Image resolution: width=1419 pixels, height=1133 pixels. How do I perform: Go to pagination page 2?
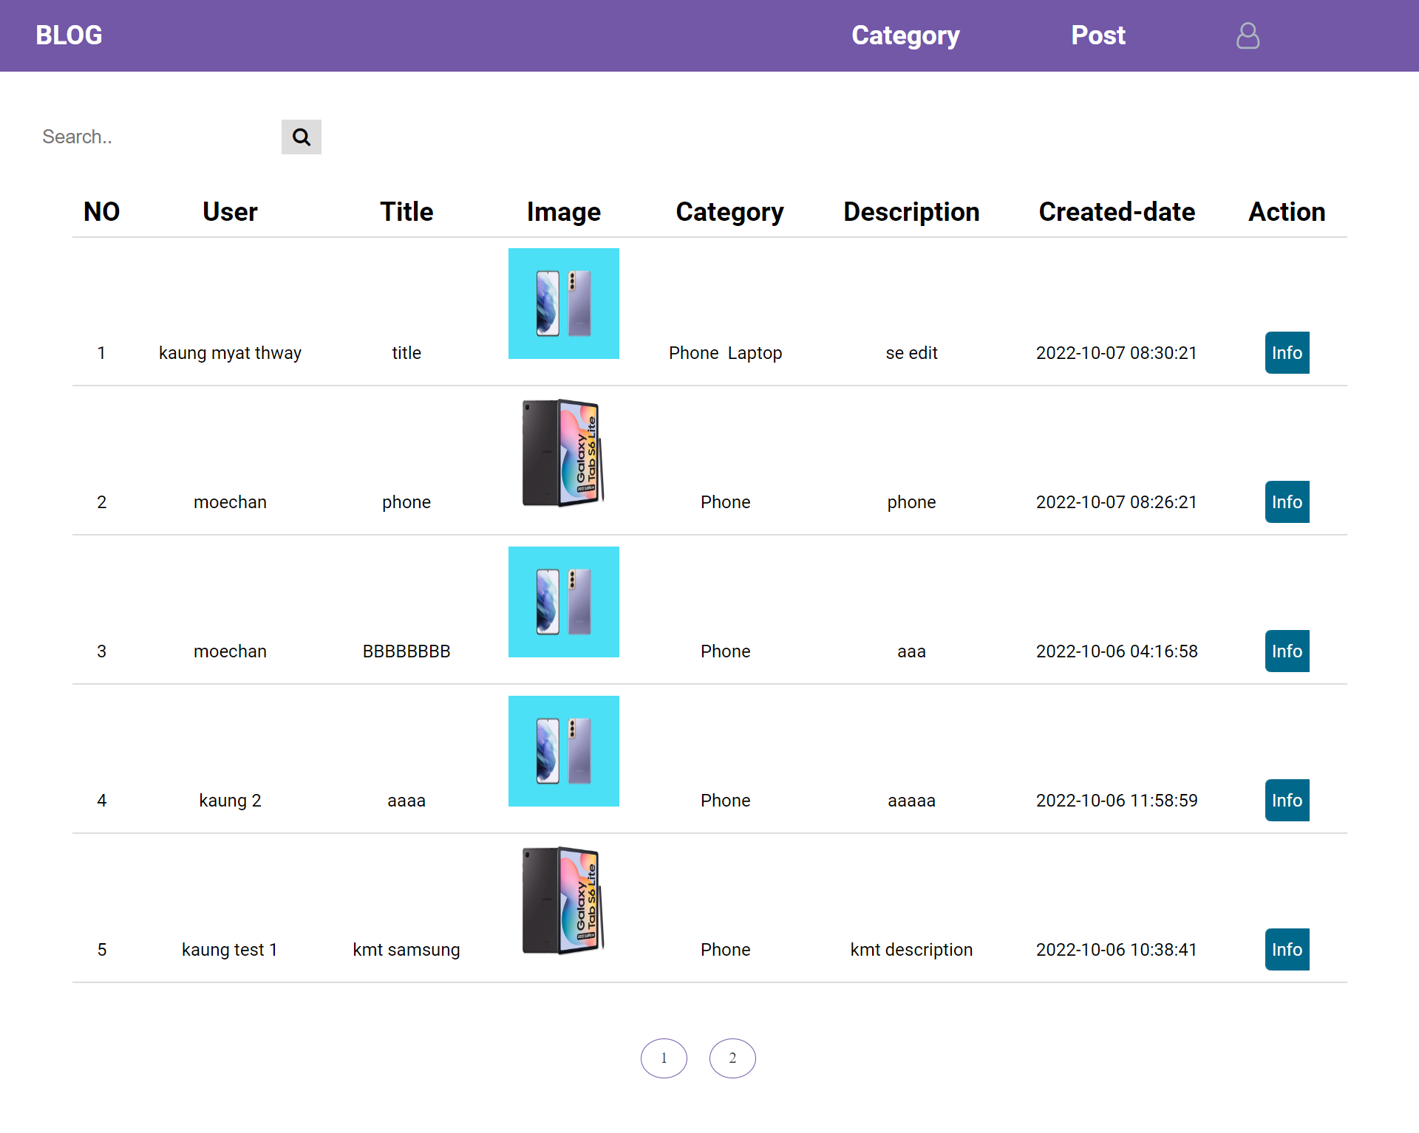click(x=732, y=1058)
